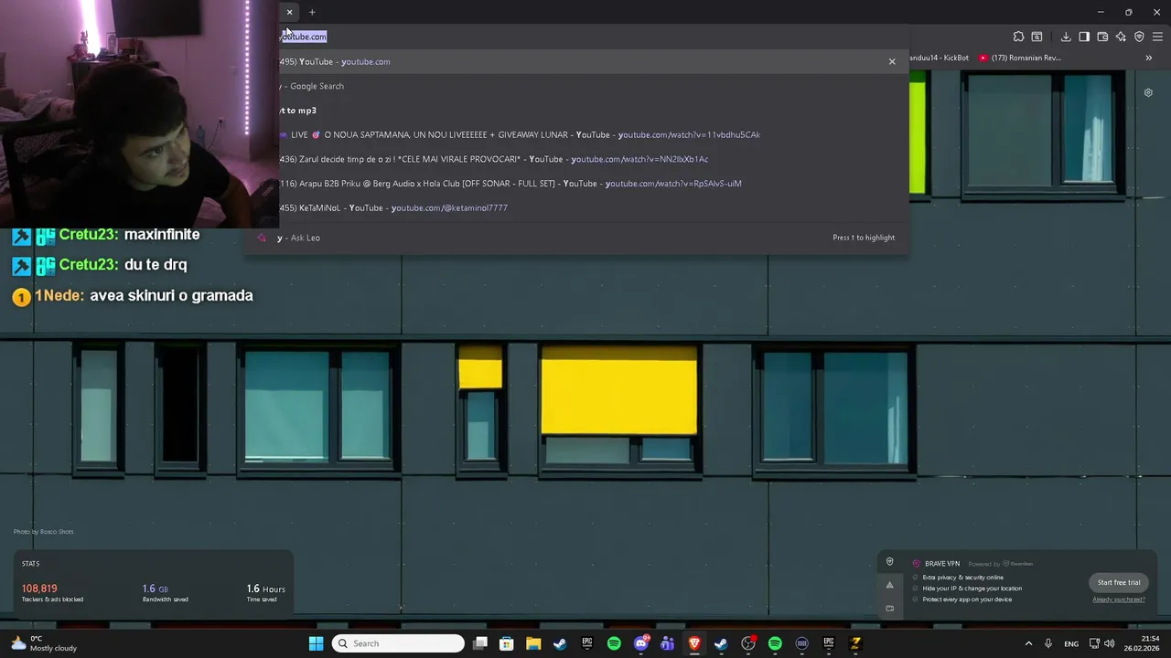Image resolution: width=1171 pixels, height=658 pixels.
Task: Launch Microsoft Store from taskbar
Action: click(507, 643)
